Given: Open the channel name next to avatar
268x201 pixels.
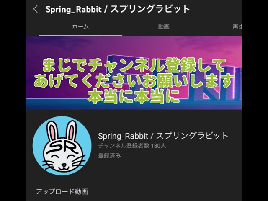Looking at the screenshot, I should click(163, 136).
